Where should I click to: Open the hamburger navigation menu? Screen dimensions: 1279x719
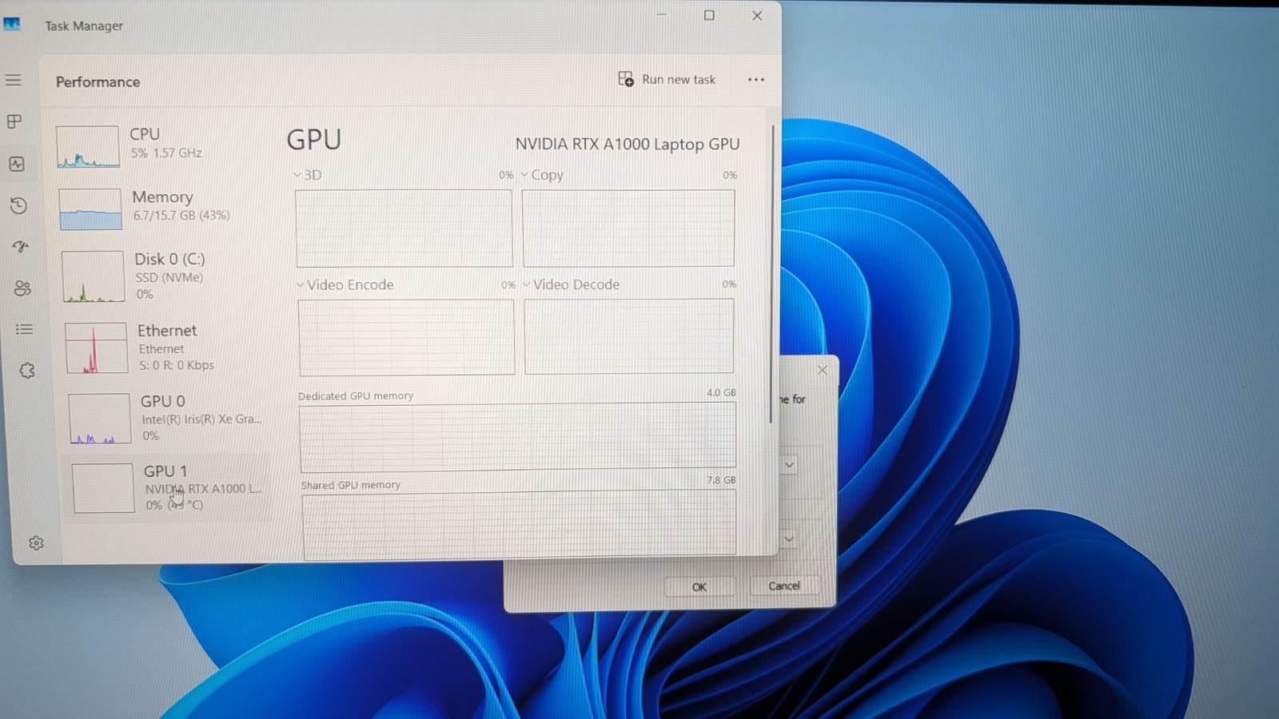click(x=14, y=80)
